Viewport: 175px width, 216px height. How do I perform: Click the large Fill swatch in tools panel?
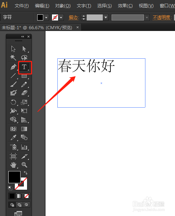pyautogui.click(x=14, y=177)
